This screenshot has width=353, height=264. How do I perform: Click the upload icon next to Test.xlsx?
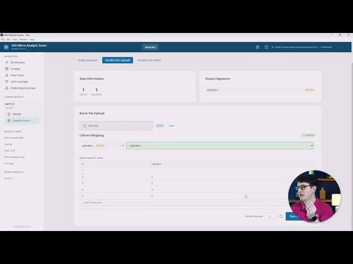click(84, 126)
